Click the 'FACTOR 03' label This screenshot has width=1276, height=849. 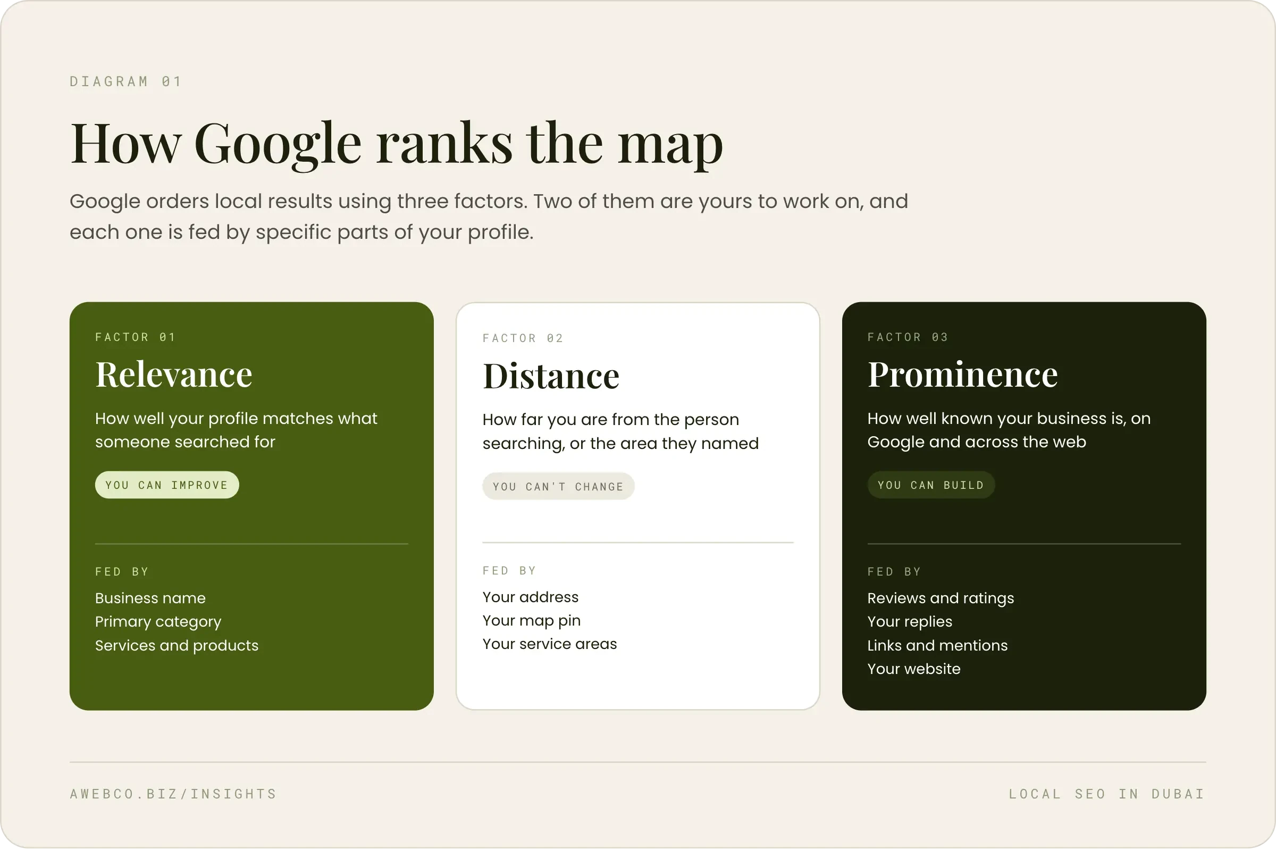click(x=908, y=337)
